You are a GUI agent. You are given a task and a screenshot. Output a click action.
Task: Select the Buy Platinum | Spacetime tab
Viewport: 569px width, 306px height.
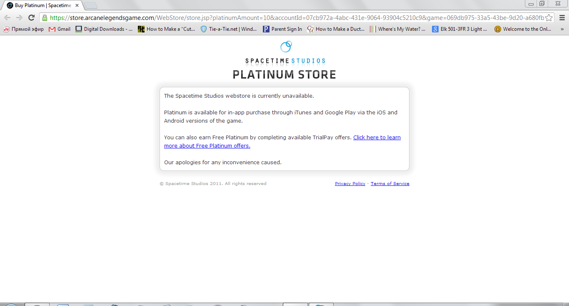click(x=43, y=5)
